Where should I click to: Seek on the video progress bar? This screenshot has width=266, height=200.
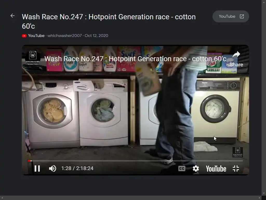tap(135, 161)
